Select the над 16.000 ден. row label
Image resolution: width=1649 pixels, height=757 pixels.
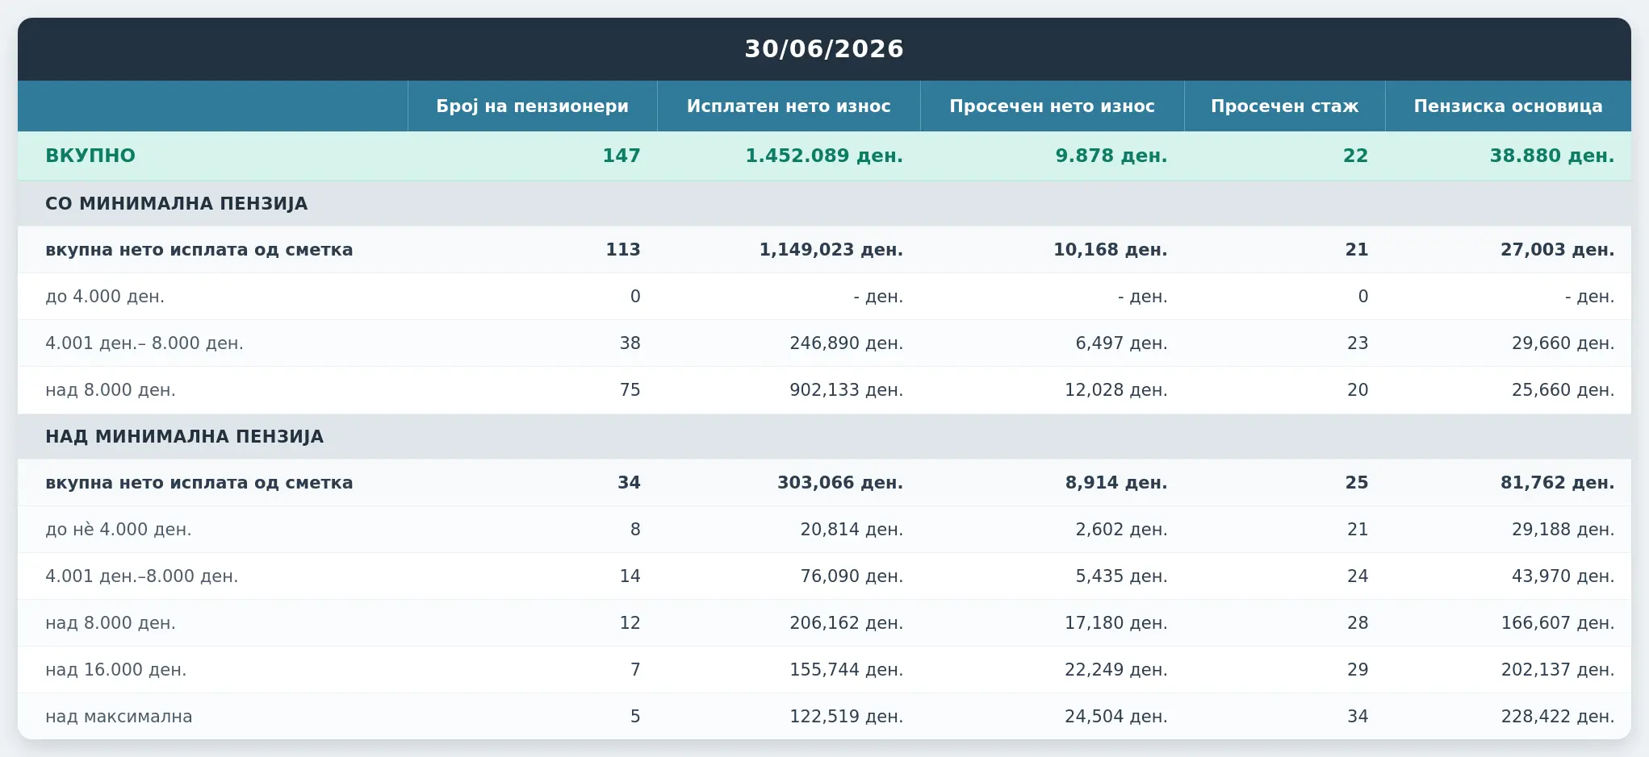pos(116,670)
